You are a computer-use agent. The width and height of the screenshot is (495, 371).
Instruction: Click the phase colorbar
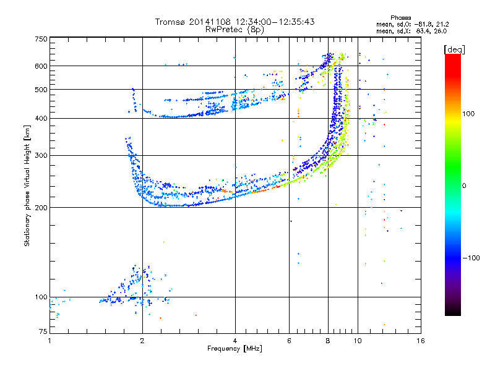coord(453,184)
